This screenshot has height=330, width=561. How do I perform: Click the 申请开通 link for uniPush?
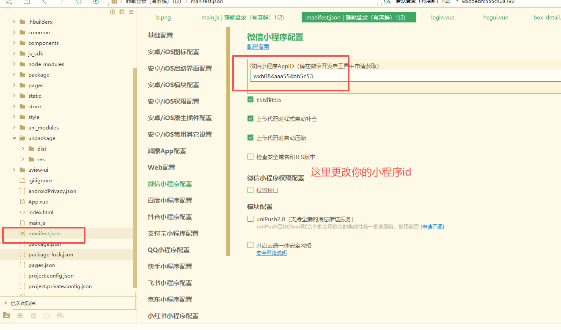(432, 227)
